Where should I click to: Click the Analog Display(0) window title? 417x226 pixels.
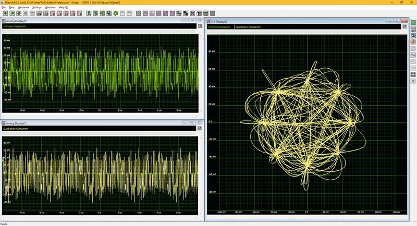[17, 21]
